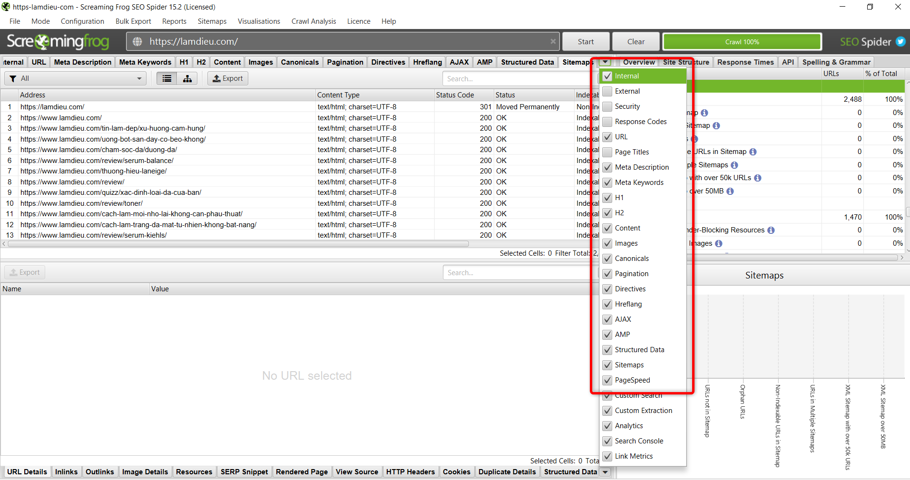Open the Configuration menu
The width and height of the screenshot is (910, 480).
point(82,21)
